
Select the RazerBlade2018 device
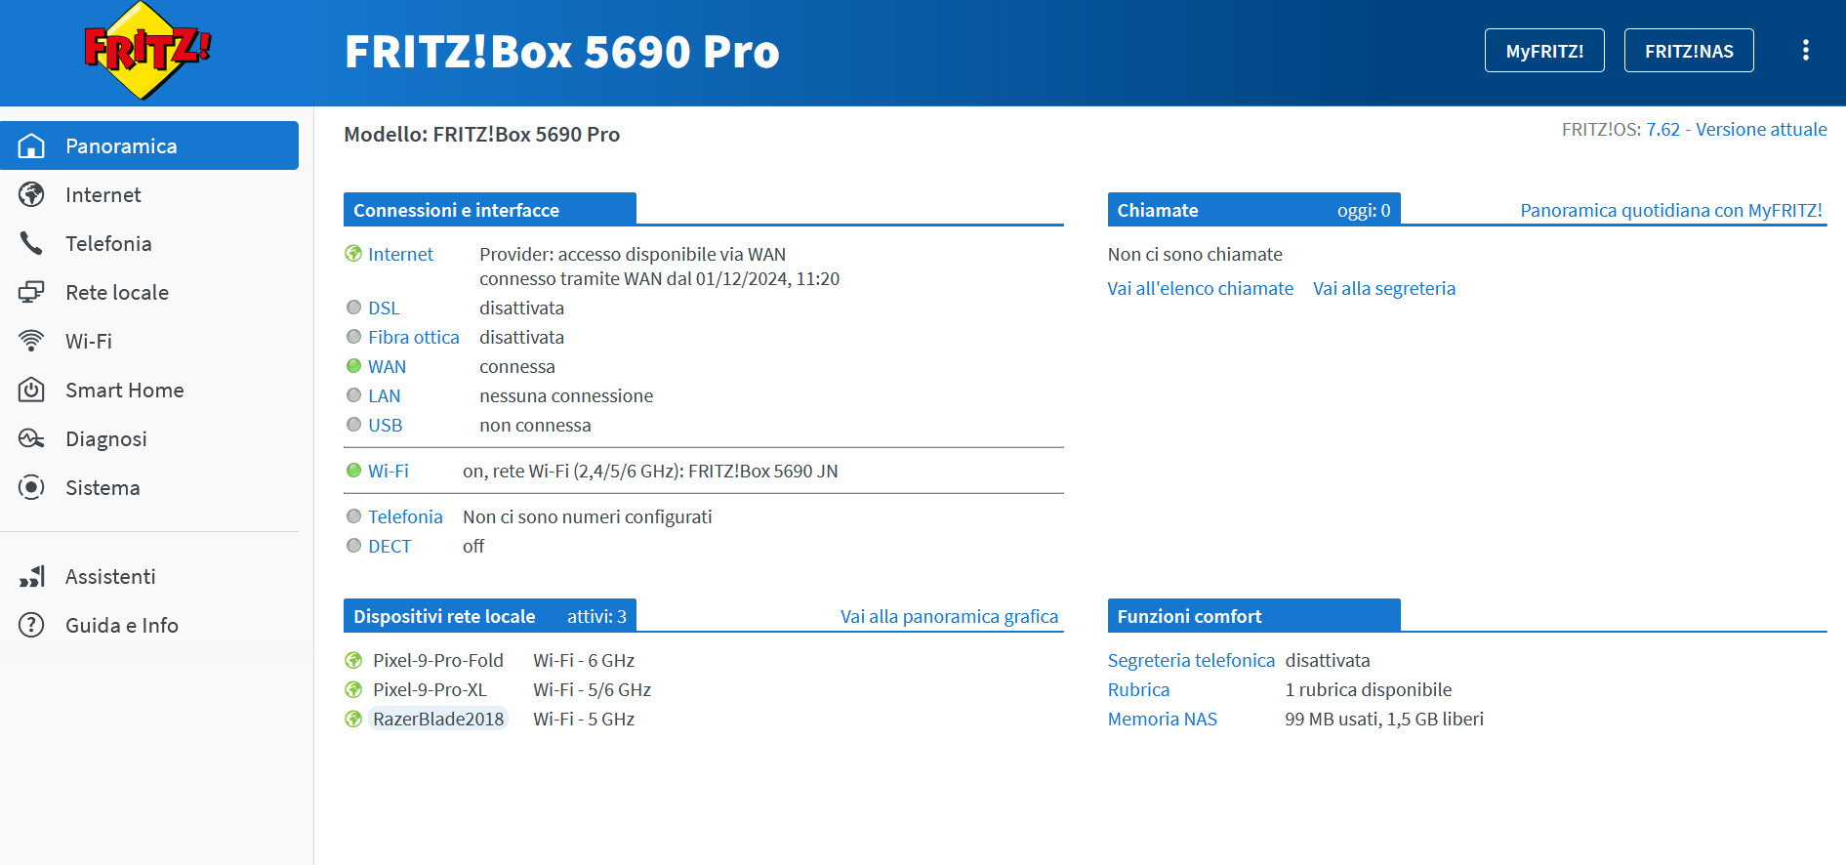[x=438, y=719]
